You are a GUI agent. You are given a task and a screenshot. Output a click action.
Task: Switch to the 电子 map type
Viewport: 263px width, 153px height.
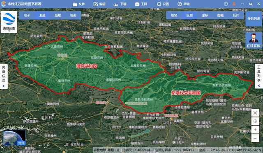27,15
